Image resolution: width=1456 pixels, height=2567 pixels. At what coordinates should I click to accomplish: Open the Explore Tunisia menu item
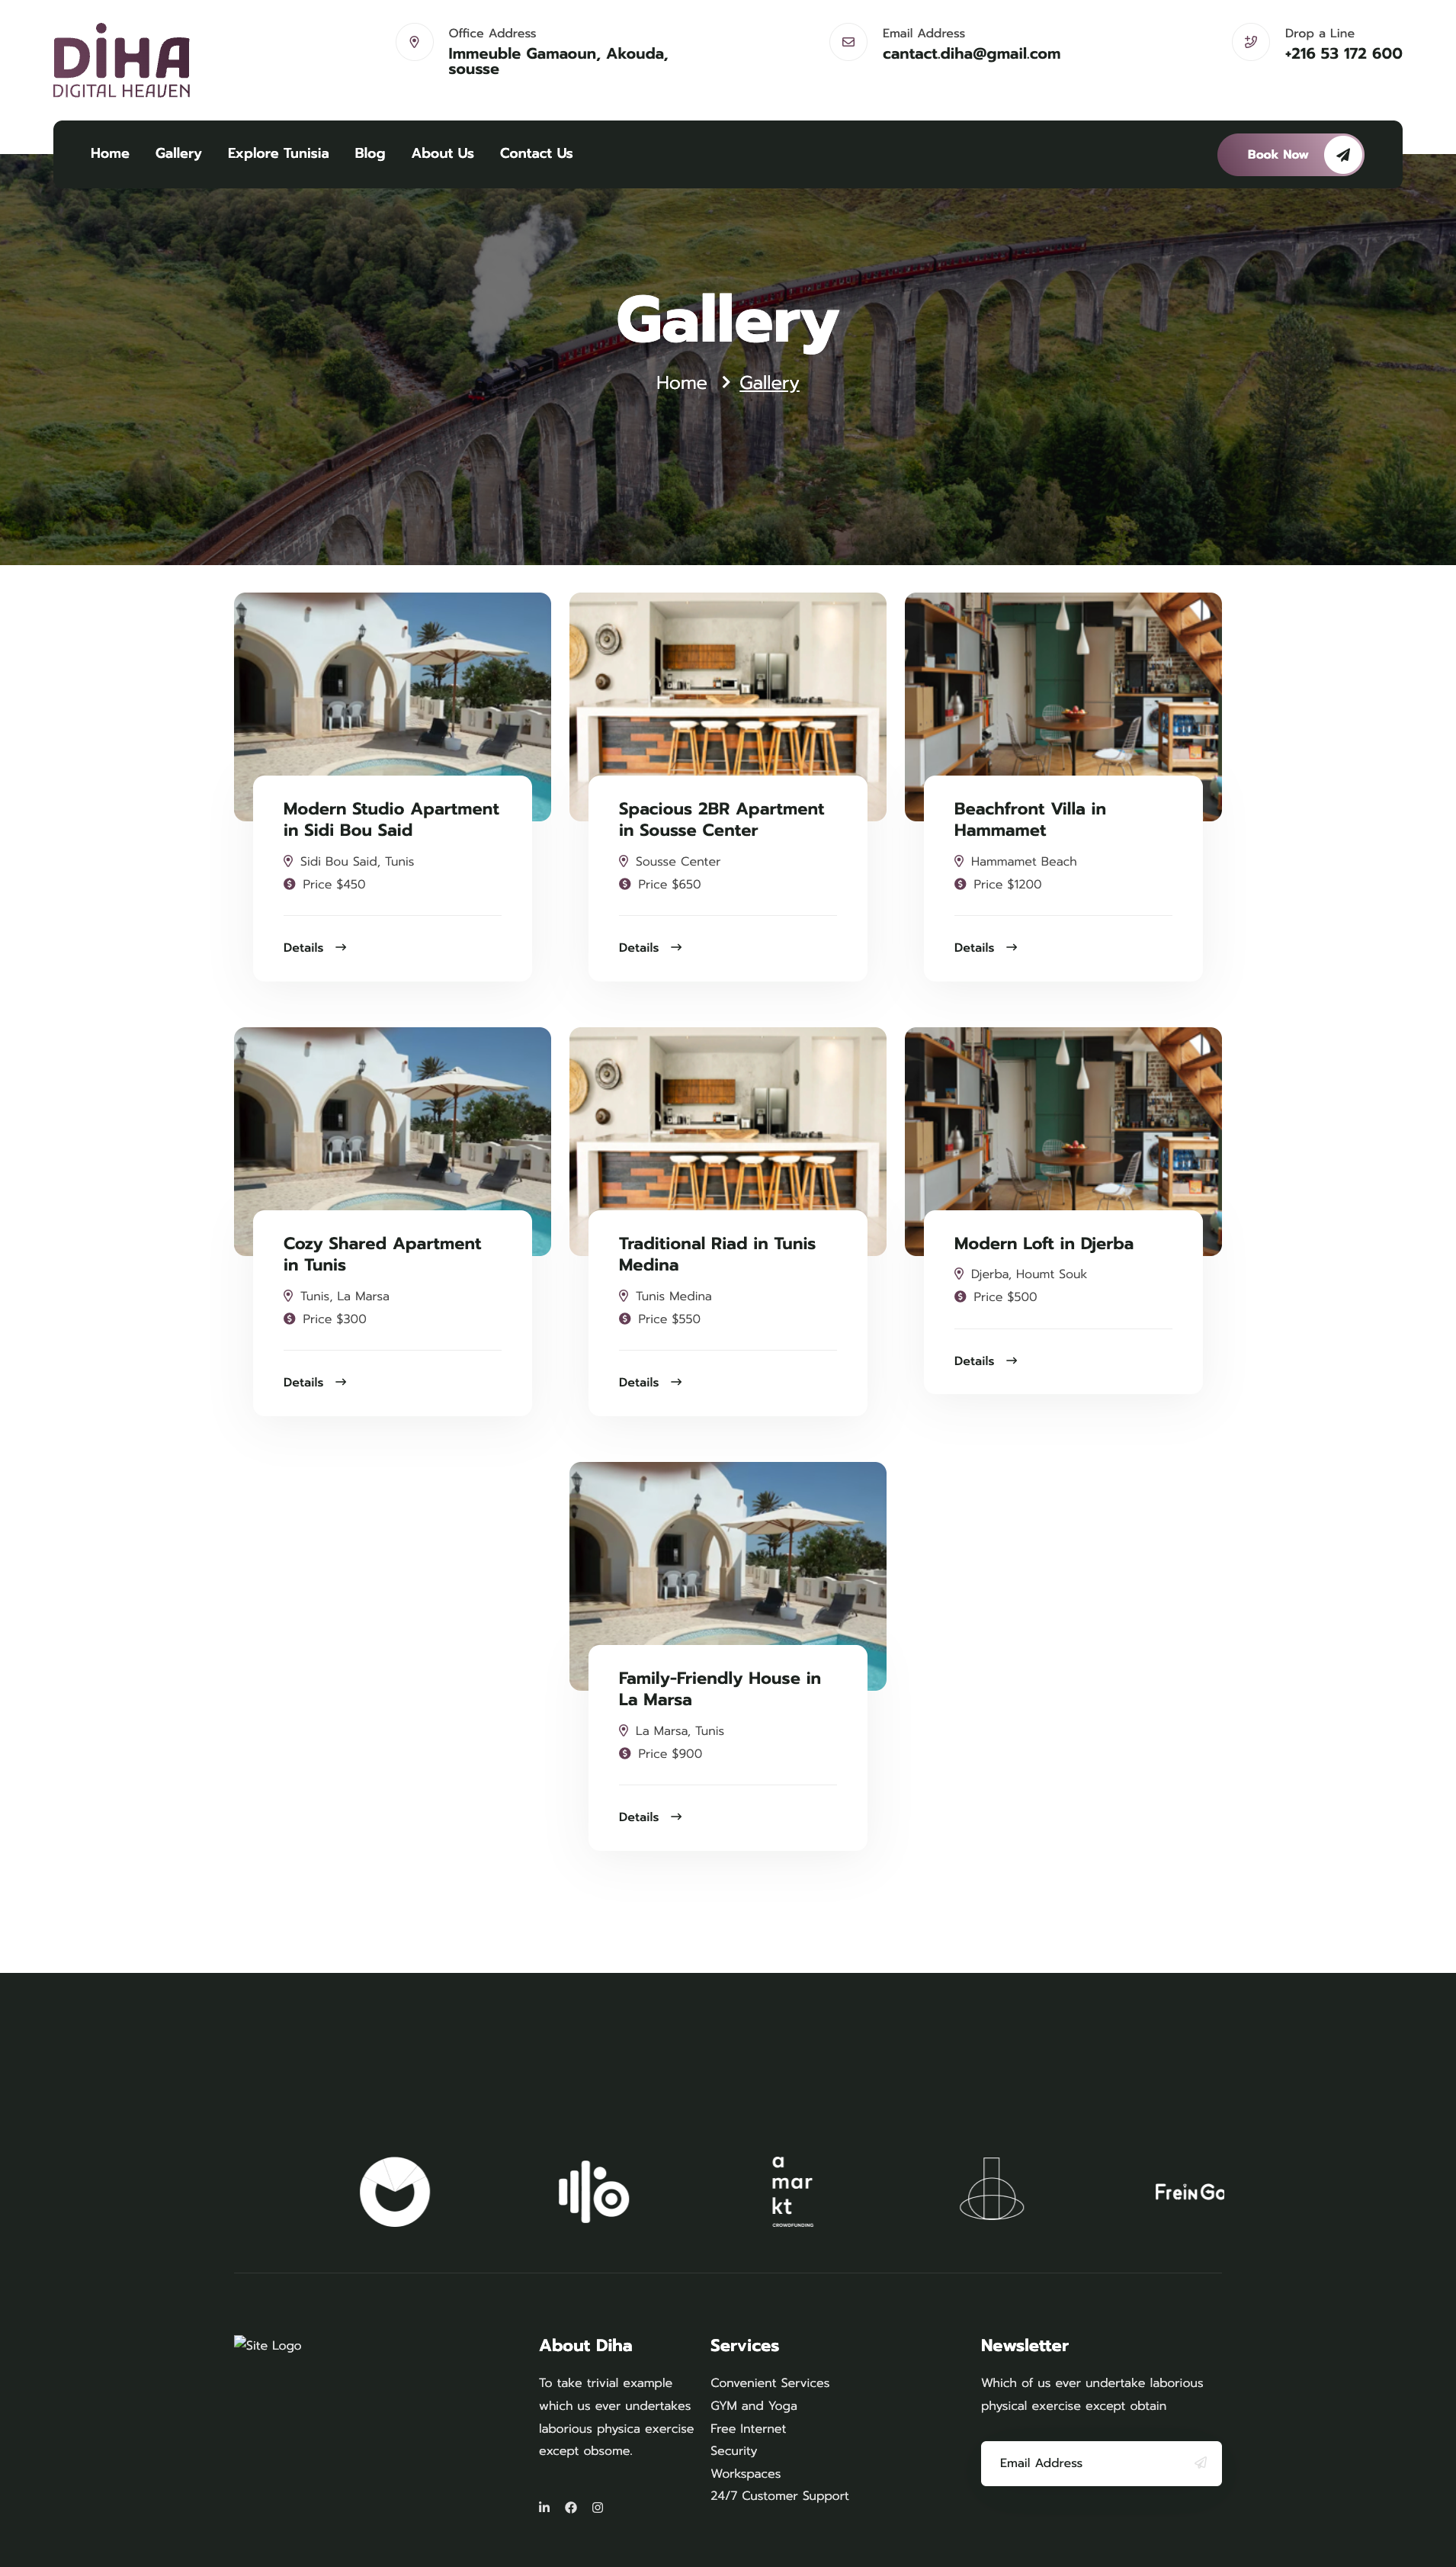tap(278, 153)
